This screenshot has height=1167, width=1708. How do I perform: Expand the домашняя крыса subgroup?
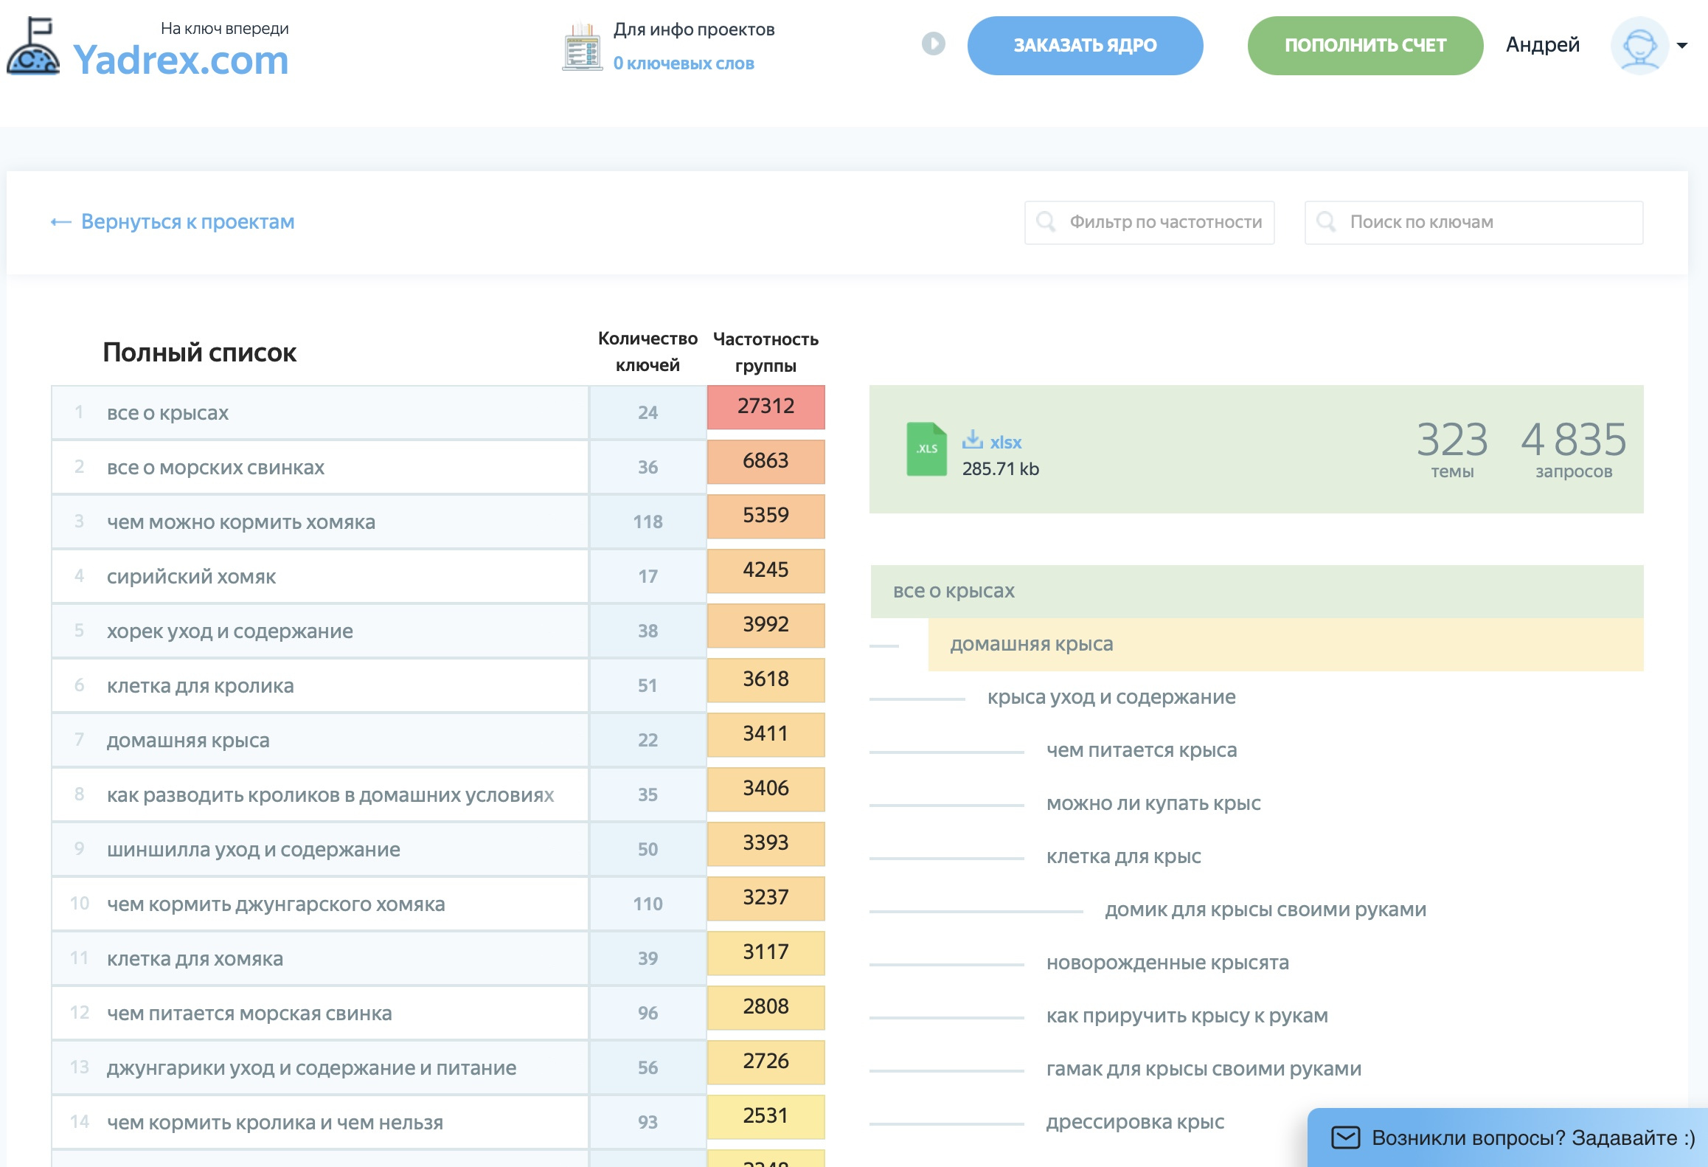pyautogui.click(x=1031, y=644)
